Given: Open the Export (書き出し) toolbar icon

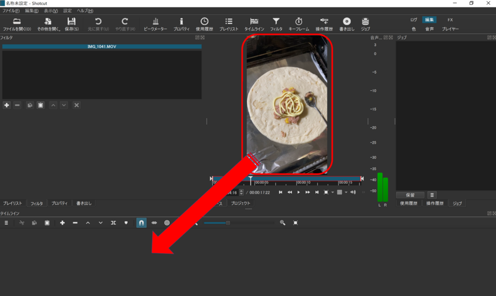Looking at the screenshot, I should click(346, 24).
